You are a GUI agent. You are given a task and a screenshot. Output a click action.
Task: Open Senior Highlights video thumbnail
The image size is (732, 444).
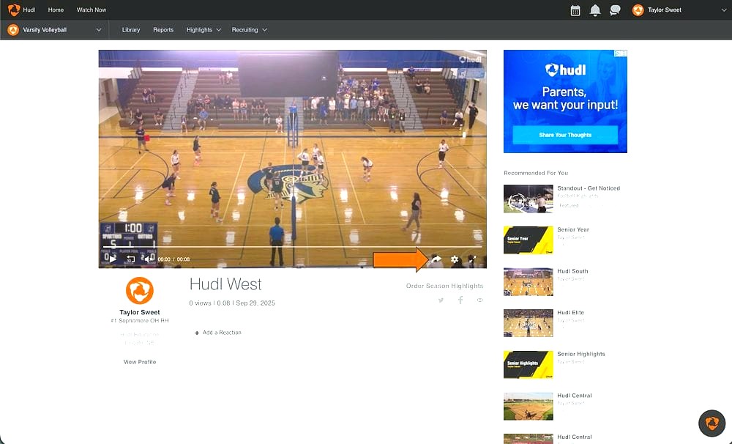coord(528,365)
